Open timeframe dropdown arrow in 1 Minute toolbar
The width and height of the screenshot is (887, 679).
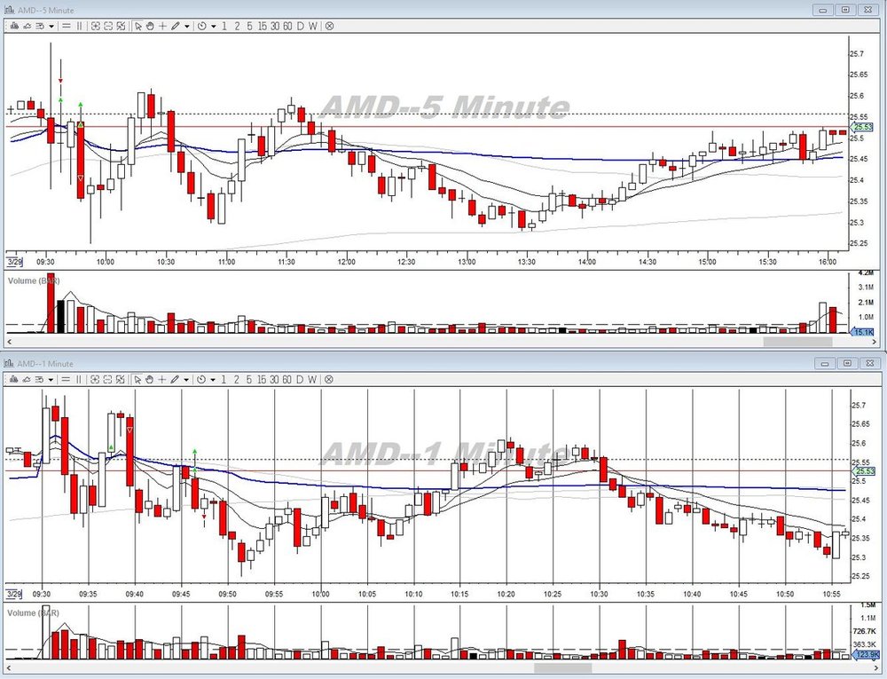[213, 379]
